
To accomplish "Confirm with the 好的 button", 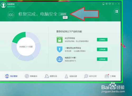I will (x=63, y=14).
